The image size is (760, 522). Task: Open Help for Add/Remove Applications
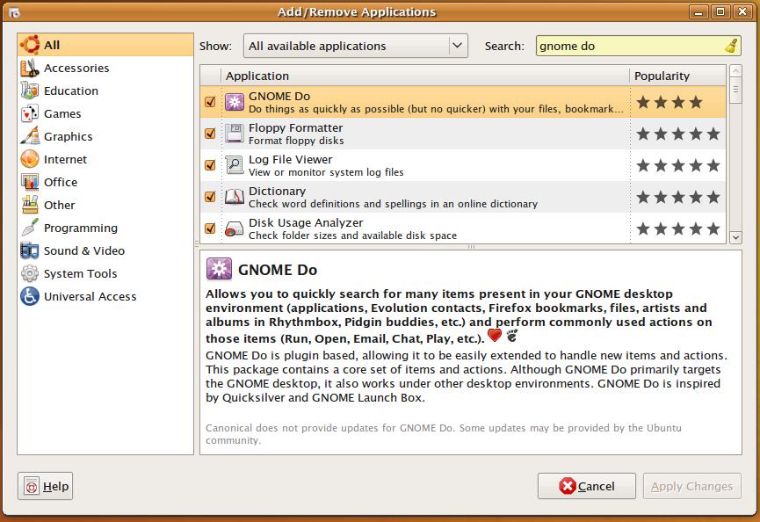46,486
